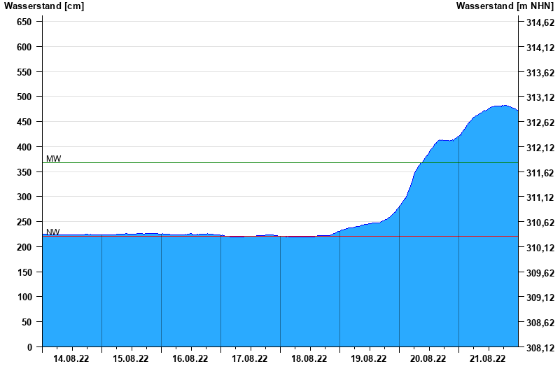Screen dimensions: 560x385
Task: Click the Wasserstand [cm] axis title
Action: 44,6
